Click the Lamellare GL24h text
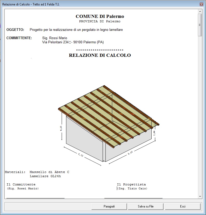The image size is (206, 215). [45, 176]
